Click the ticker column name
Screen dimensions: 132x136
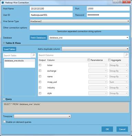tap(50, 65)
